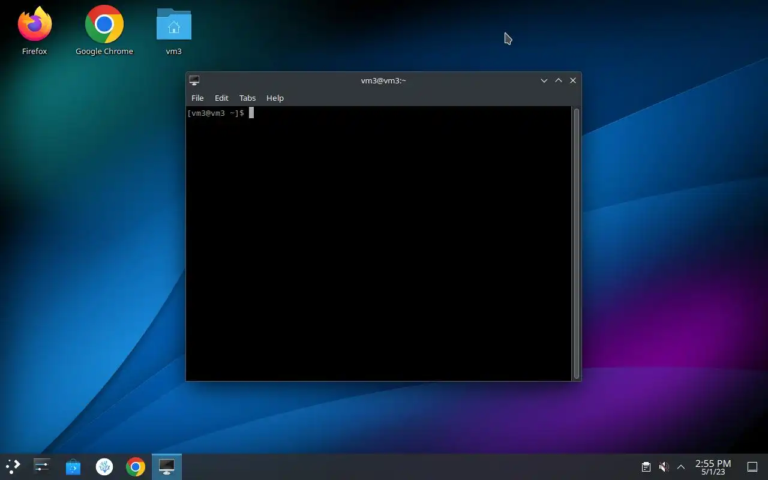Screen dimensions: 768x480
Task: Open the round white coral icon in the taskbar
Action: point(104,466)
